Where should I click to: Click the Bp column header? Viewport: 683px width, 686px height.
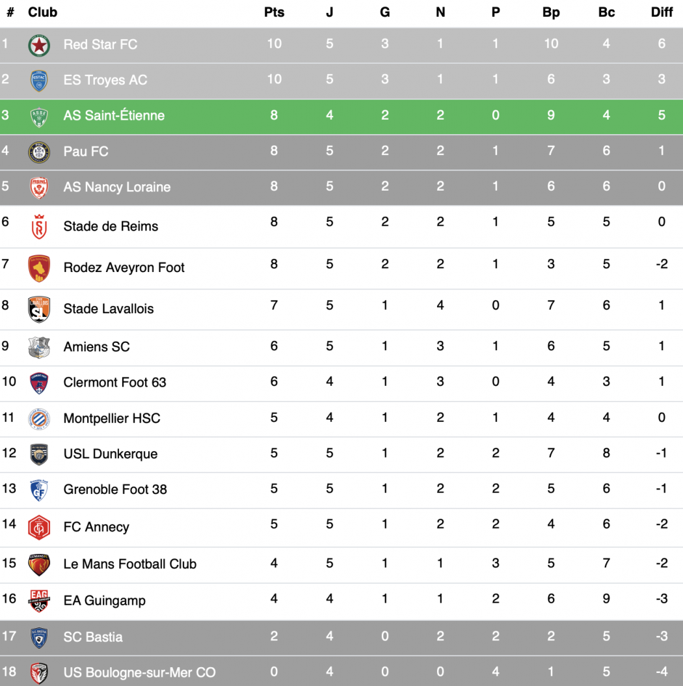[551, 12]
